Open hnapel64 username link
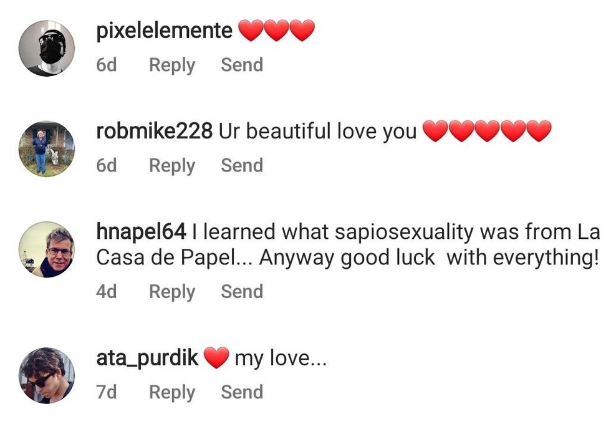The height and width of the screenshot is (424, 611). [141, 232]
